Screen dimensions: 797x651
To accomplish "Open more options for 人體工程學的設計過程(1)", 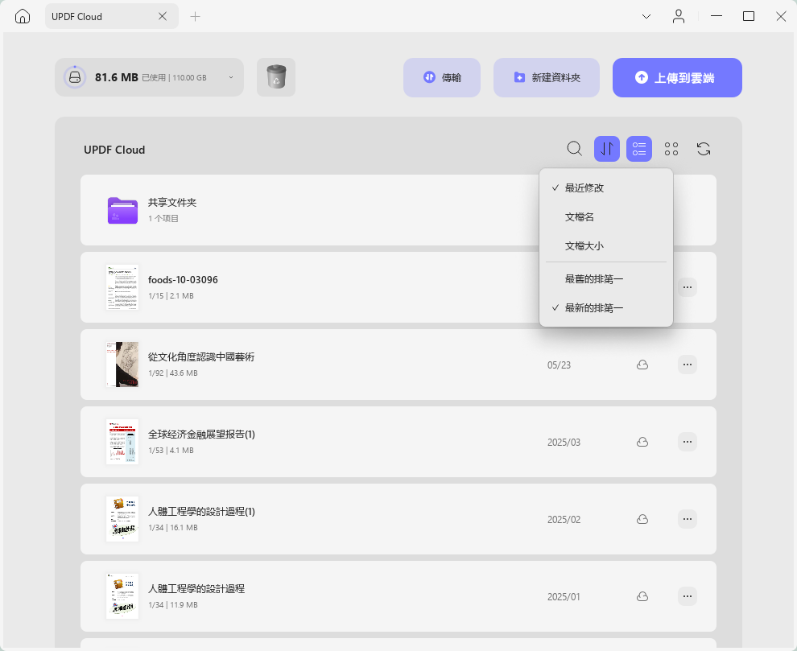I will 688,519.
